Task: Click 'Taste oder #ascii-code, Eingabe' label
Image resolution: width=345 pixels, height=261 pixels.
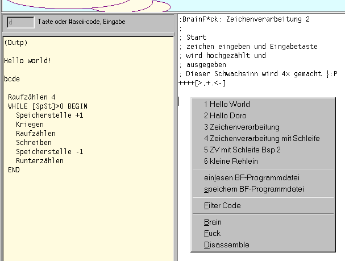Action: pyautogui.click(x=81, y=22)
